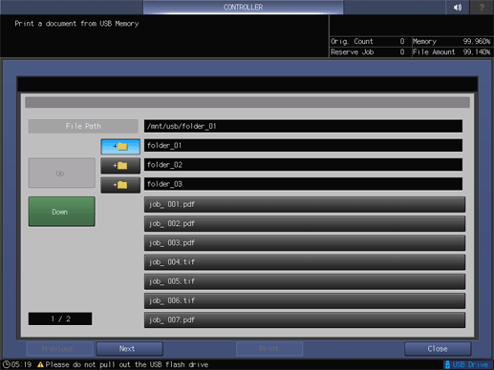Click the Orig. Count value

pyautogui.click(x=402, y=41)
